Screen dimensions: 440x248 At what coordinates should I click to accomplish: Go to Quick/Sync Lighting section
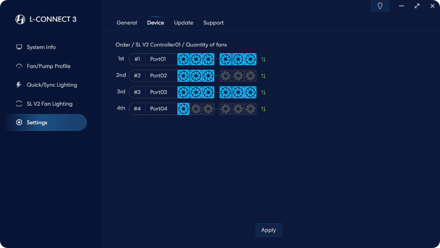52,85
